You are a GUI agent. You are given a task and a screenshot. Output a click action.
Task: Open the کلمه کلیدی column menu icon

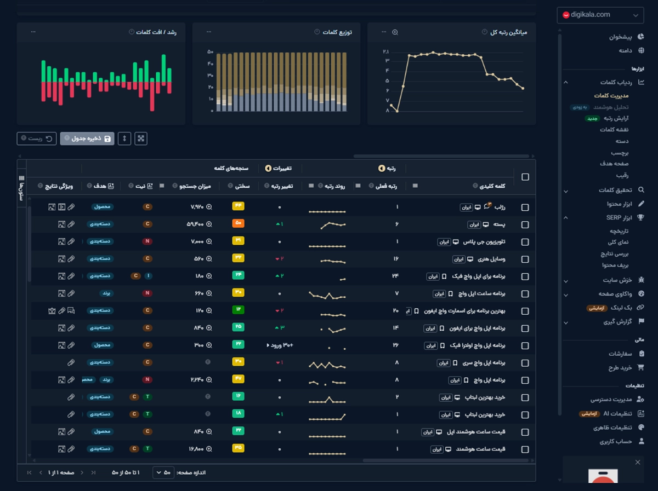coord(415,186)
